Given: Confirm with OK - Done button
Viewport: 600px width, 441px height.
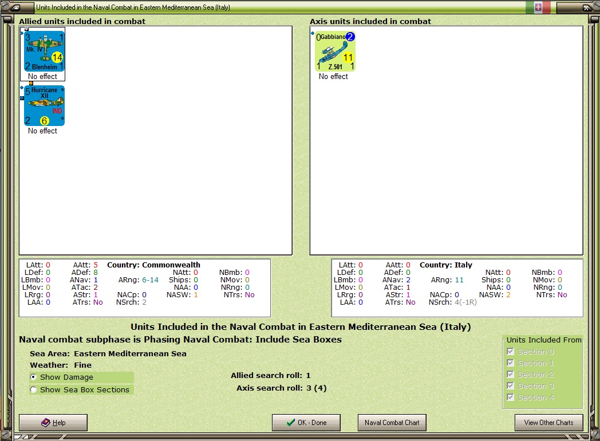Looking at the screenshot, I should (306, 423).
